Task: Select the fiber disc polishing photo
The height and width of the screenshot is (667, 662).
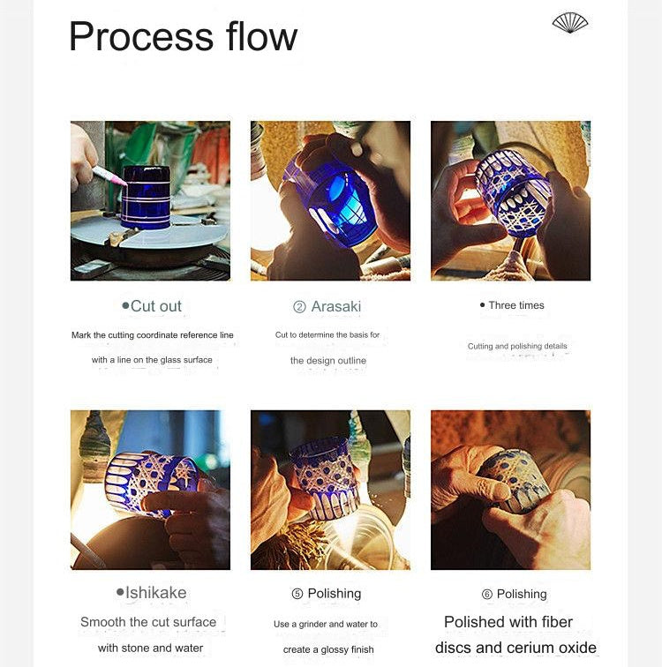Action: (510, 490)
